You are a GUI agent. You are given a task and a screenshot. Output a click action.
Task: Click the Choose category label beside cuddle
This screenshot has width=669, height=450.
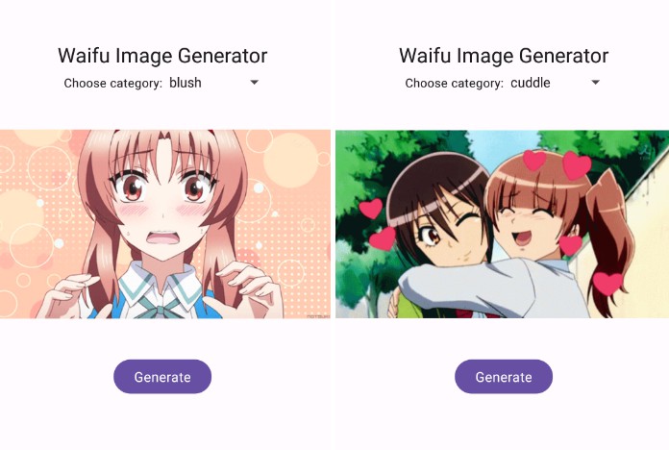pos(455,83)
